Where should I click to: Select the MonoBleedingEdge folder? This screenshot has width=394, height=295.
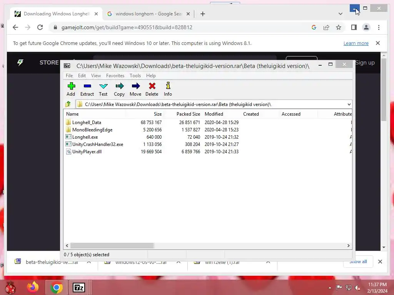pos(89,130)
